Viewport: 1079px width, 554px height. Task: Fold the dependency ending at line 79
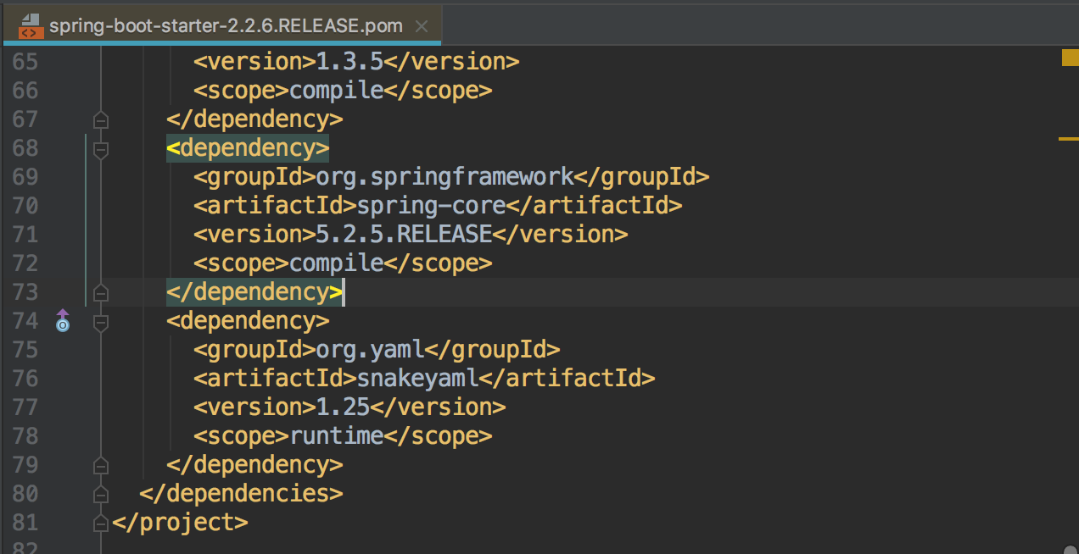100,464
